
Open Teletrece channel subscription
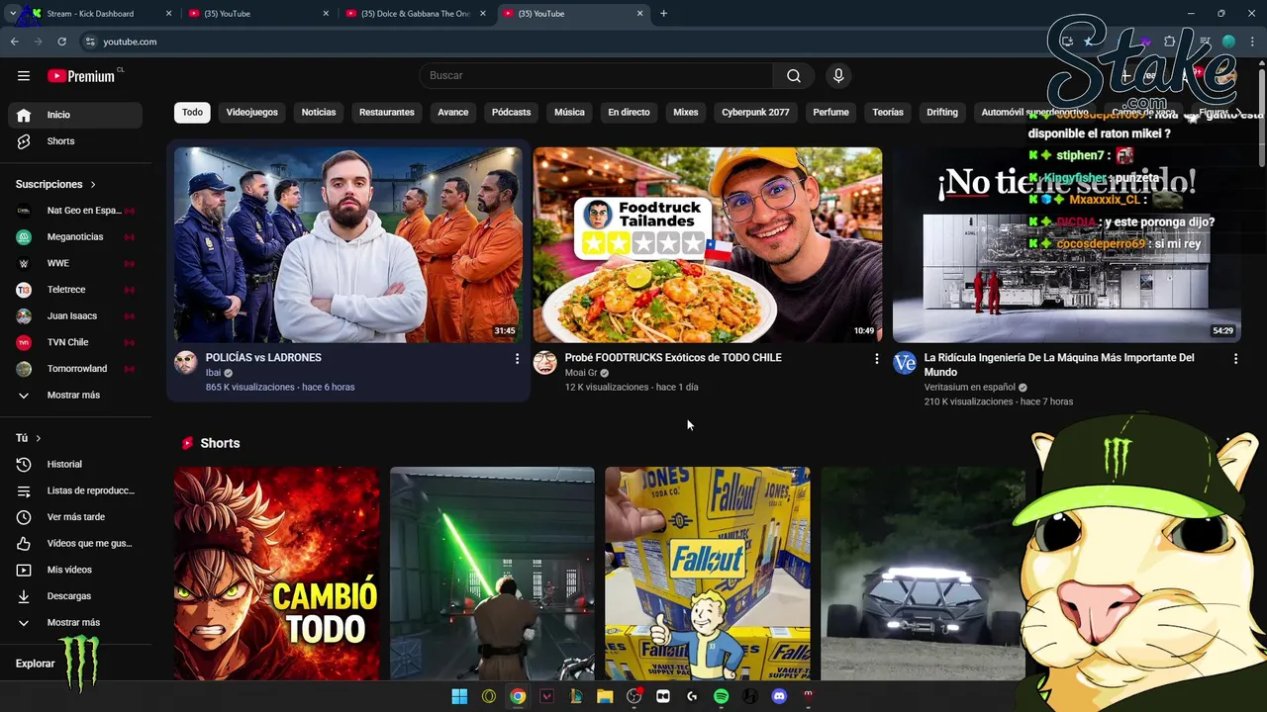click(75, 290)
